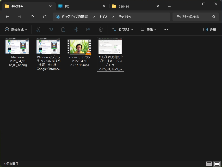222x167 pixels.
Task: Click ビデオ breadcrumb in address bar
Action: click(x=104, y=17)
